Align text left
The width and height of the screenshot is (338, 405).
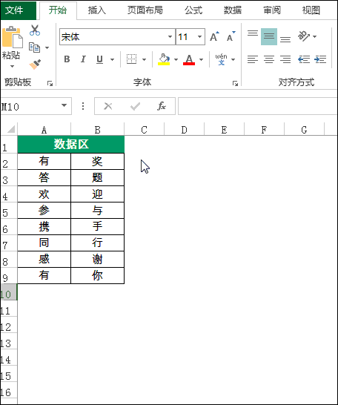[253, 59]
